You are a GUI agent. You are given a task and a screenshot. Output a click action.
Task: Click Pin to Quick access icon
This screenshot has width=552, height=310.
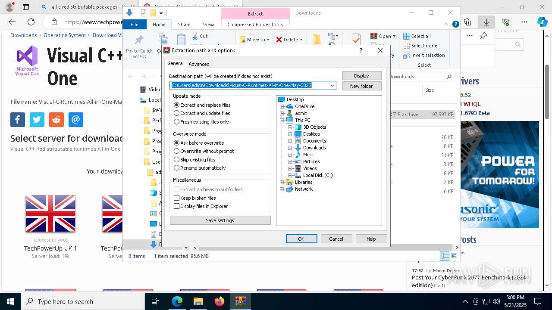coord(139,40)
